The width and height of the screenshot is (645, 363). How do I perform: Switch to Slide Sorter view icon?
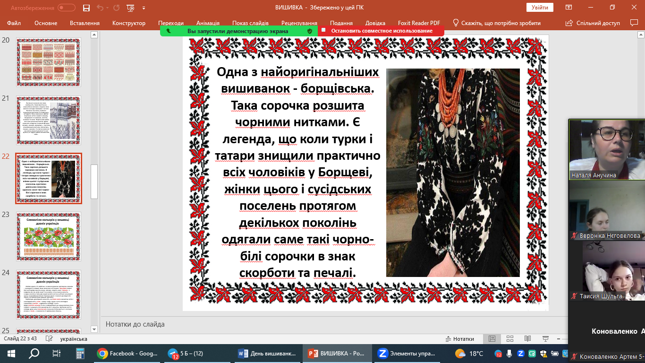click(x=510, y=339)
